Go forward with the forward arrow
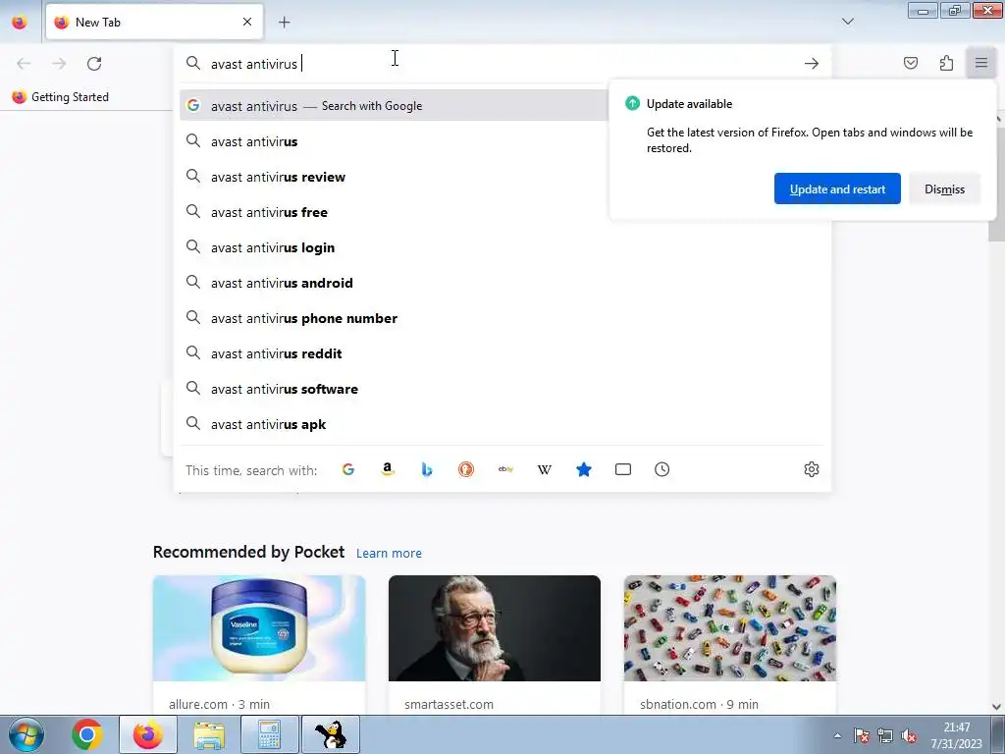The width and height of the screenshot is (1005, 754). tap(59, 64)
